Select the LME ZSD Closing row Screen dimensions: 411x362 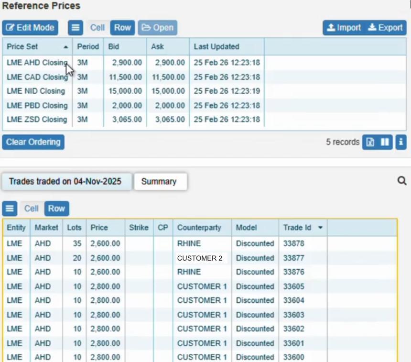click(204, 120)
